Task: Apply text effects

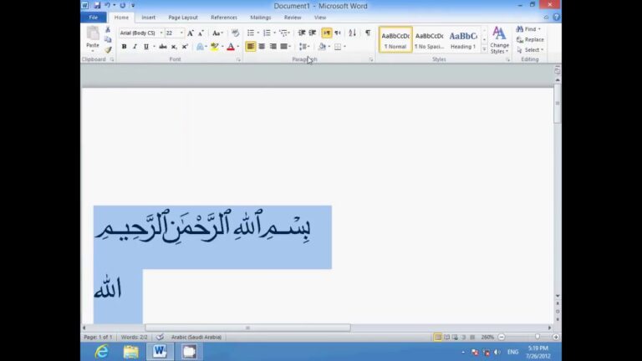Action: coord(200,47)
